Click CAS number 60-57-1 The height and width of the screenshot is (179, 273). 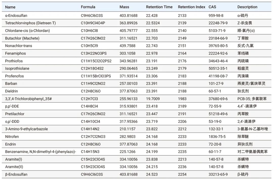[215, 91]
